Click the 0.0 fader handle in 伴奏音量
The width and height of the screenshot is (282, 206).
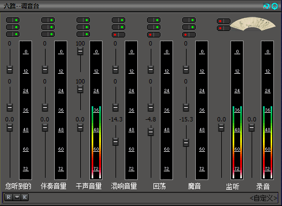pos(45,128)
